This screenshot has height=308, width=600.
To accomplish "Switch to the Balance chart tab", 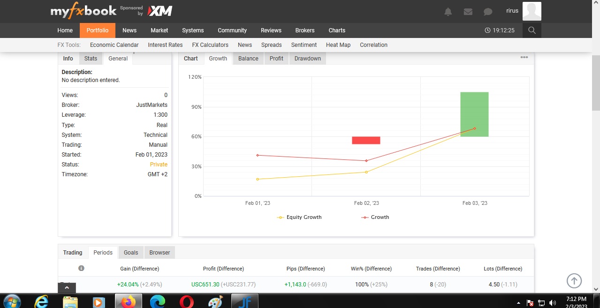I will (x=248, y=59).
